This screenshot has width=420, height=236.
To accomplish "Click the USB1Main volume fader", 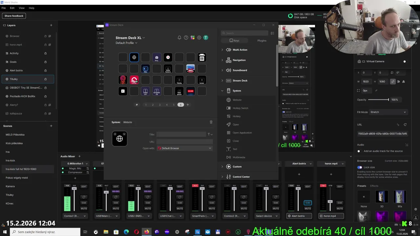I will pos(106,192).
